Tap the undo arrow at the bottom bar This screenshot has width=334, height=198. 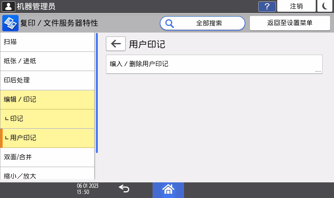pos(124,189)
